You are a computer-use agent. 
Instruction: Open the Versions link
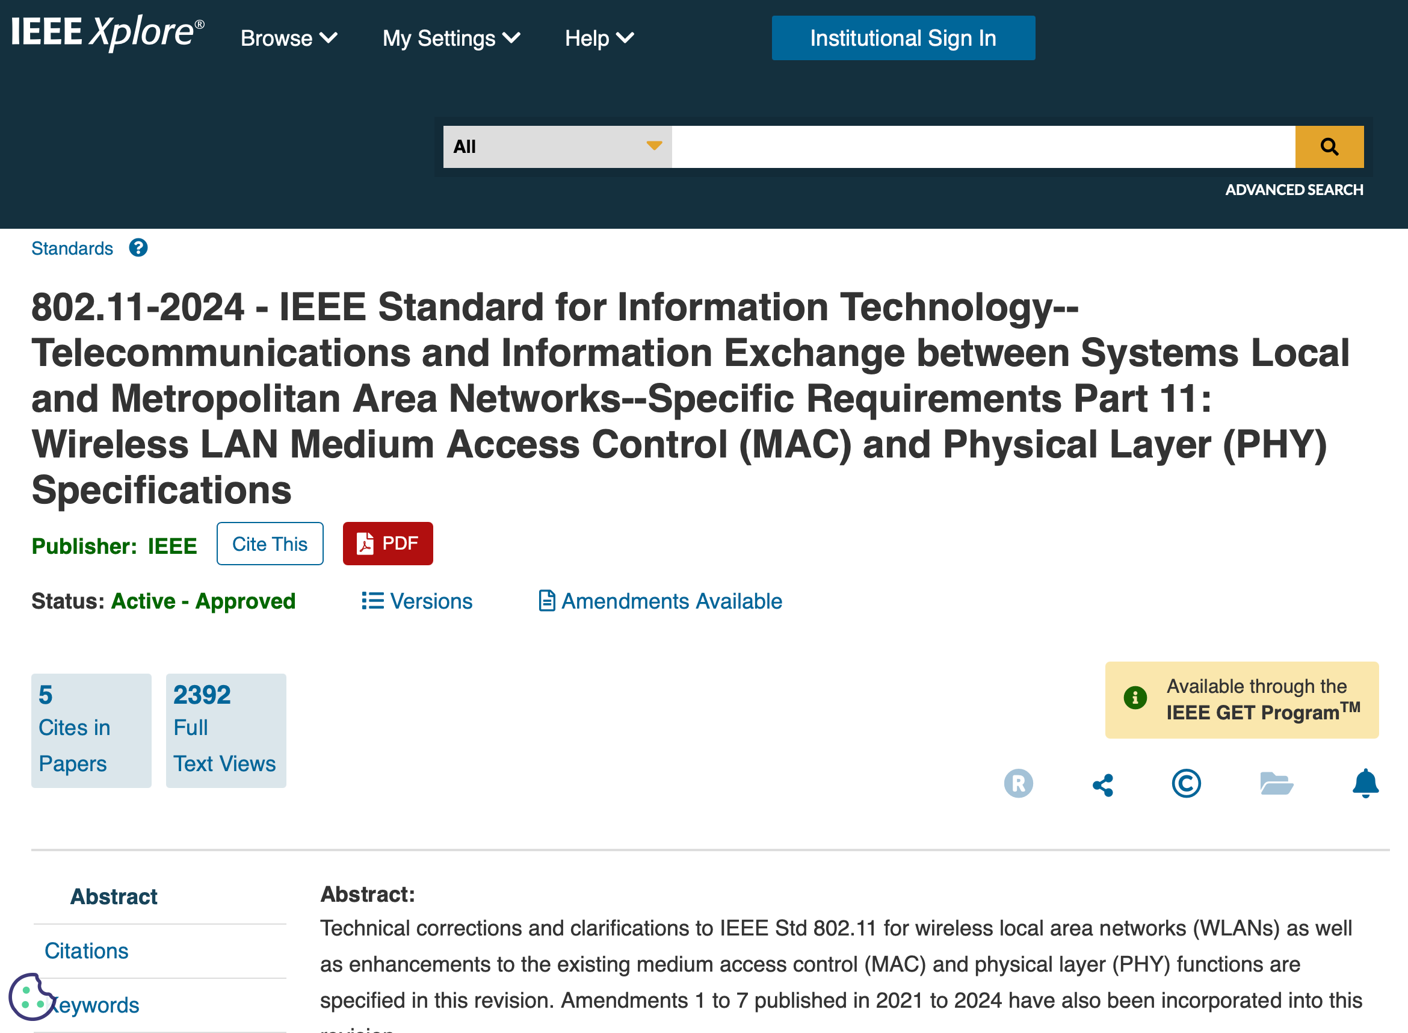418,601
